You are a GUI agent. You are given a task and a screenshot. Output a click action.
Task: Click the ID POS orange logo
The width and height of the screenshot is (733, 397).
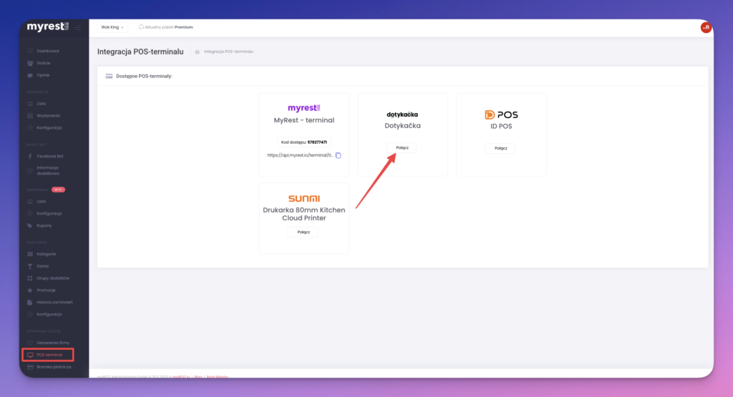501,114
